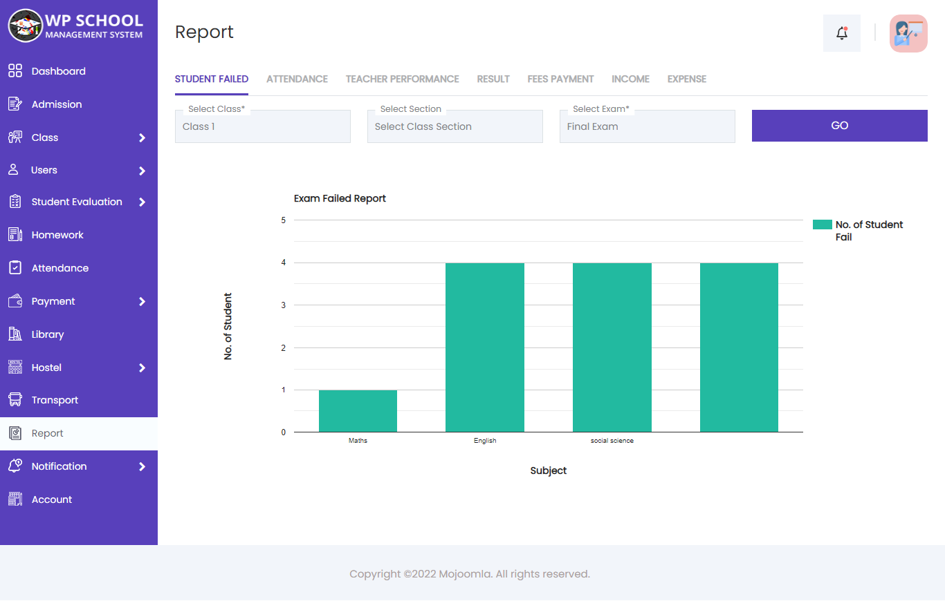Expand the Class submenu arrow
This screenshot has width=945, height=601.
click(x=142, y=137)
